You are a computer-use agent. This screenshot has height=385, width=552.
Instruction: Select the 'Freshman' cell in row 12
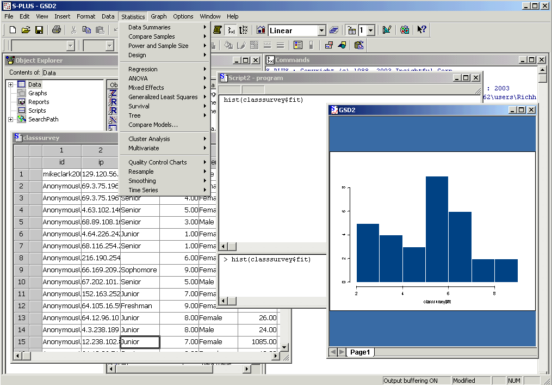(140, 306)
